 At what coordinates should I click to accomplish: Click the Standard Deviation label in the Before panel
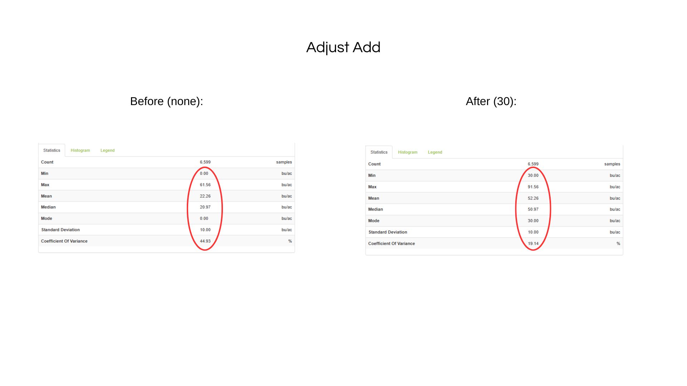point(60,230)
